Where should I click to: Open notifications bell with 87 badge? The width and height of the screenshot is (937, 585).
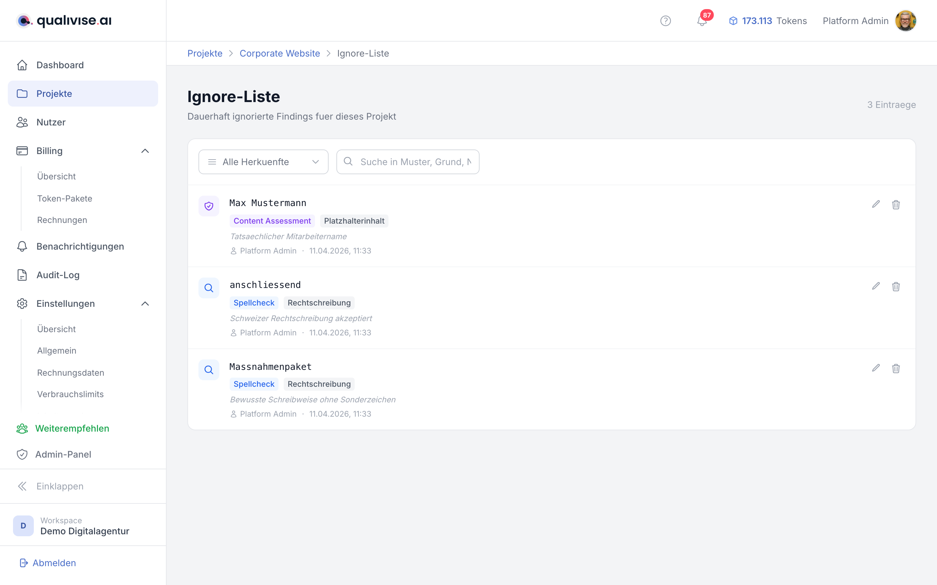point(702,19)
